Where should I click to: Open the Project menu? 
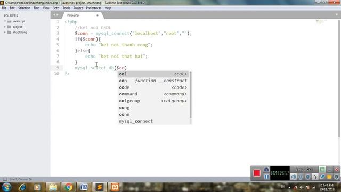pyautogui.click(x=78, y=8)
